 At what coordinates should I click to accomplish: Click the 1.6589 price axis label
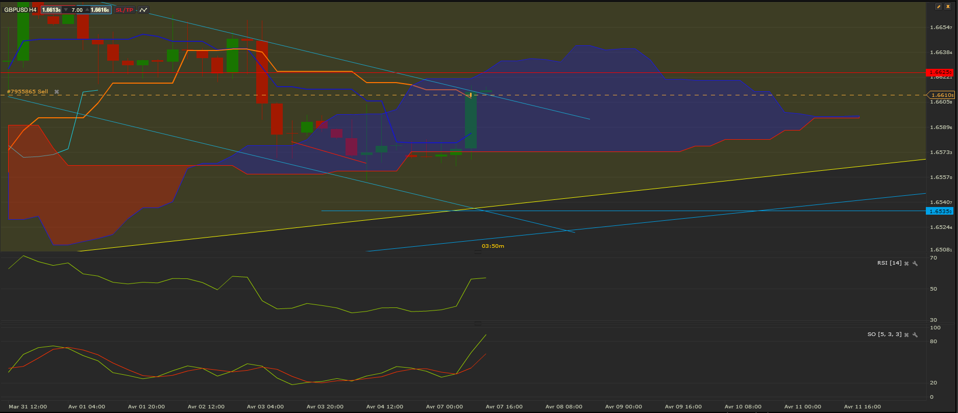[x=941, y=127]
